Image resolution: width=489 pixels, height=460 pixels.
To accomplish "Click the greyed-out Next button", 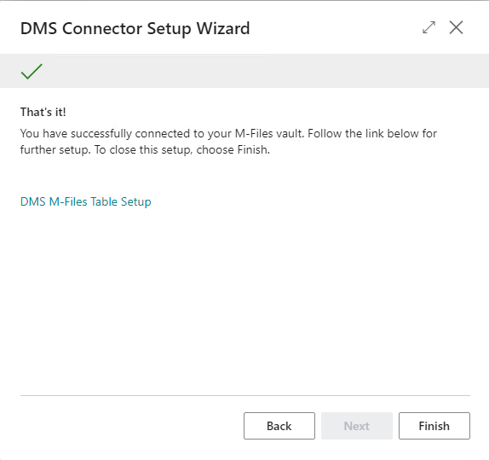I will coord(357,426).
